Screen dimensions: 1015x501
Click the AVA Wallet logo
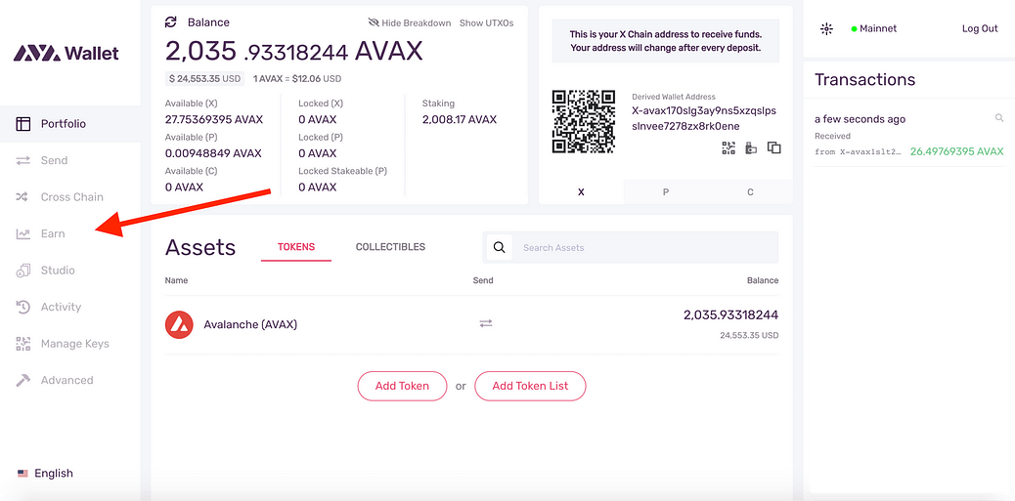coord(66,53)
